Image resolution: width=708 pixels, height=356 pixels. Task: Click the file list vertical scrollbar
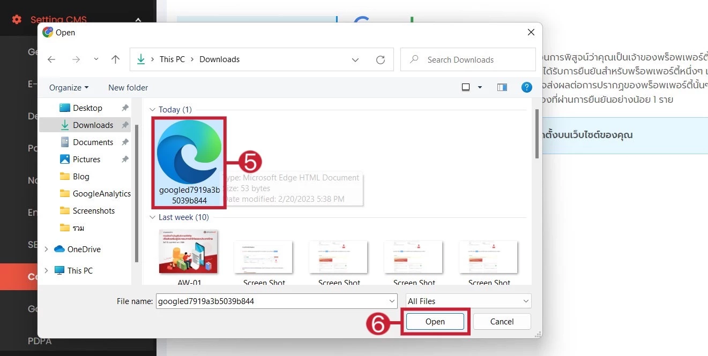click(x=537, y=134)
